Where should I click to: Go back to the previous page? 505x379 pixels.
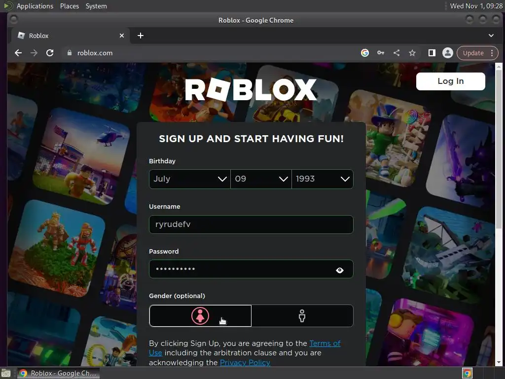tap(18, 53)
